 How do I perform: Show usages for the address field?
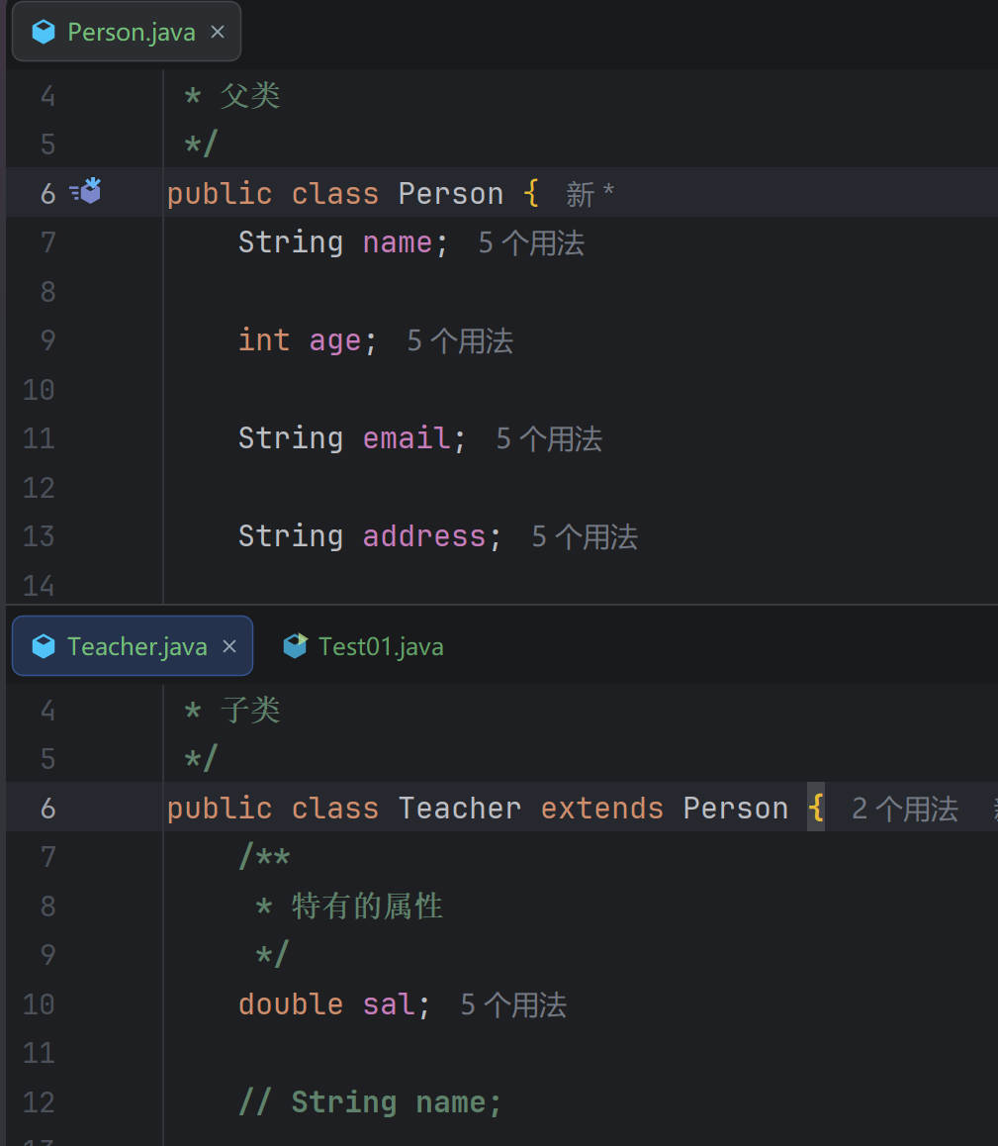pos(585,537)
